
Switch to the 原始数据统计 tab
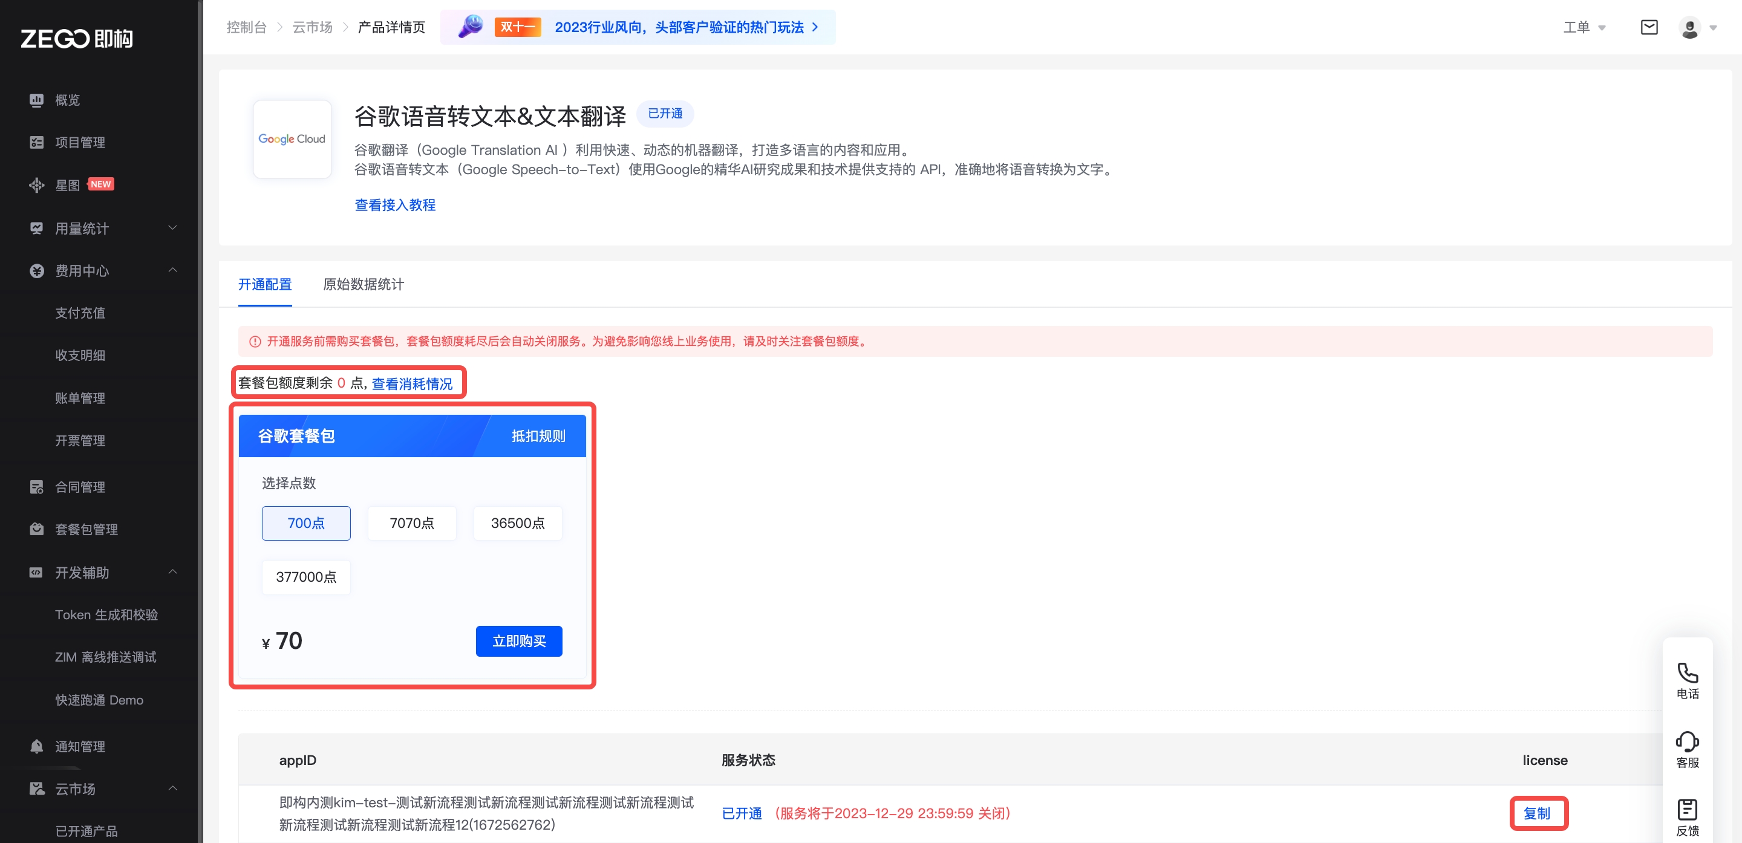coord(363,285)
